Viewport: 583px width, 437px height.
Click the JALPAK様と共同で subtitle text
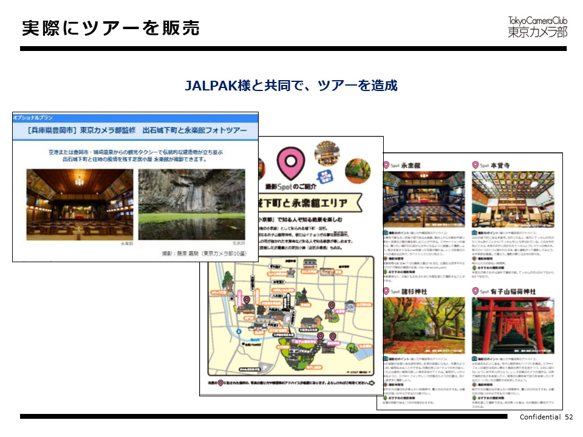[x=291, y=86]
